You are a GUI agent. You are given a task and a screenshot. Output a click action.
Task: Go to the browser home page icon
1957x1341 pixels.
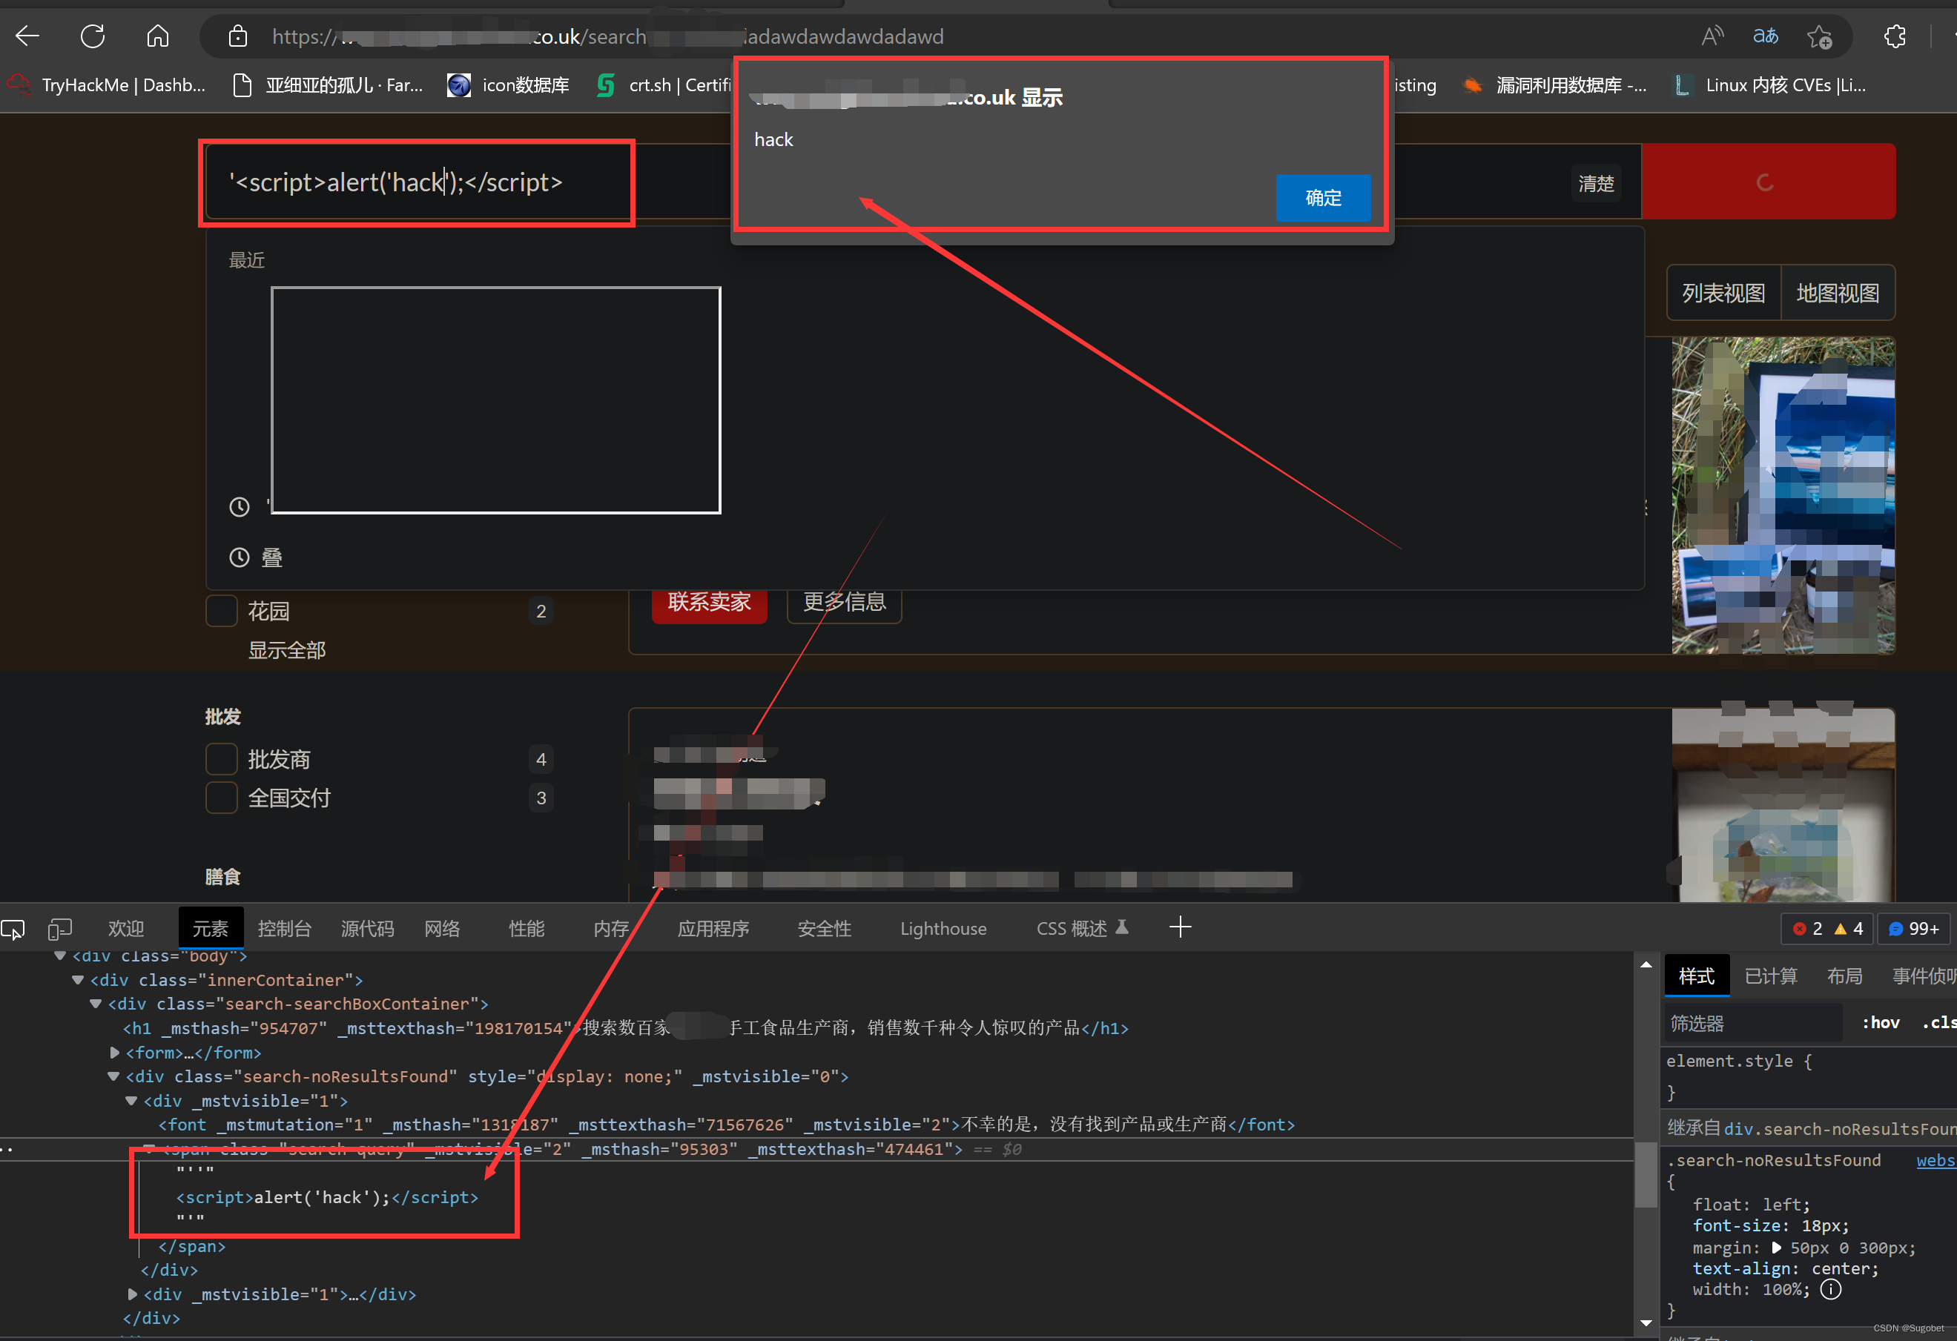click(x=157, y=36)
